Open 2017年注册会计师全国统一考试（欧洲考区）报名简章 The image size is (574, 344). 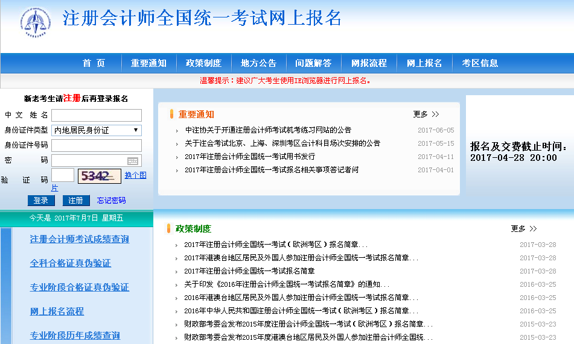pos(276,245)
